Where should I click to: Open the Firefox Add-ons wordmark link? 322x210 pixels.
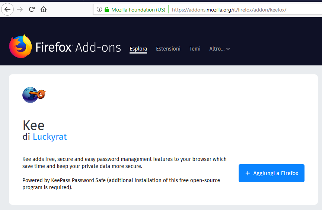tap(78, 48)
